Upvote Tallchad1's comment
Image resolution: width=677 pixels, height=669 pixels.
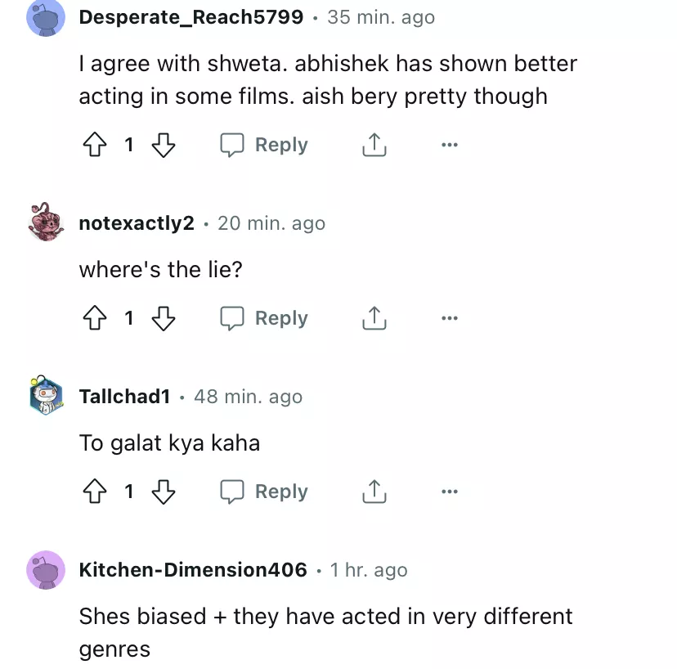point(95,492)
